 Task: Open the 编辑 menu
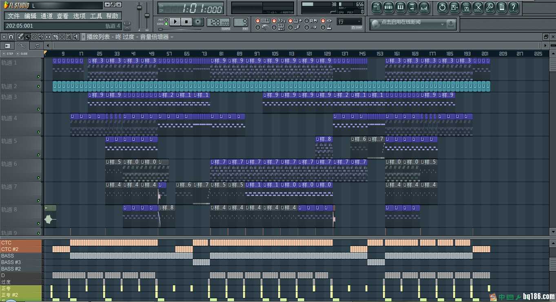click(x=30, y=16)
